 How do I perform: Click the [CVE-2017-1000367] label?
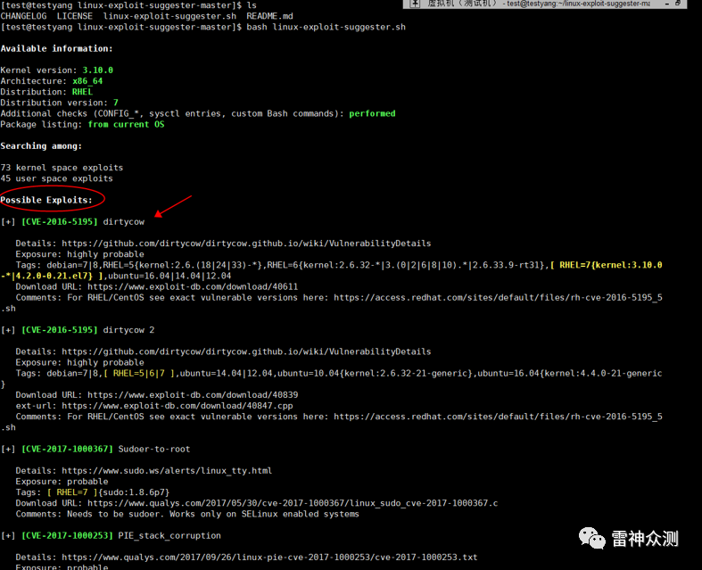(67, 449)
